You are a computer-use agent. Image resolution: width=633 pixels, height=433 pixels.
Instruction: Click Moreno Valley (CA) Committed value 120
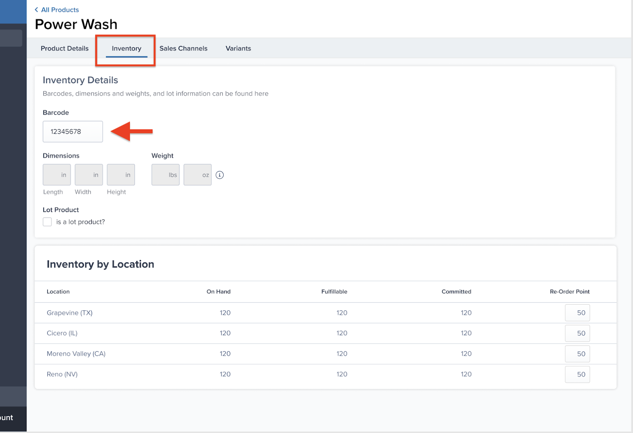point(466,354)
